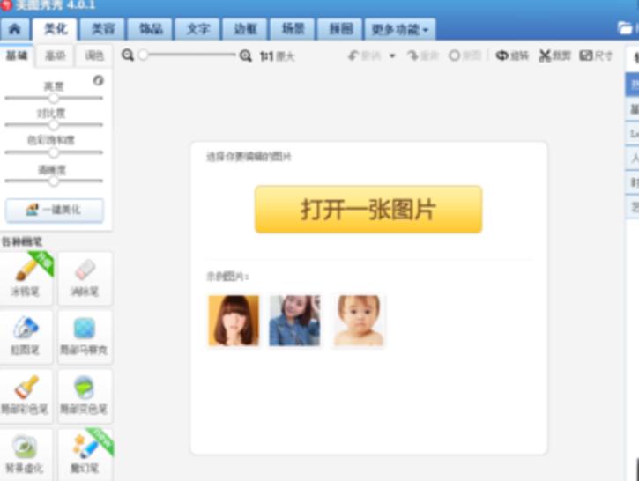Open the 场景 tab
Image resolution: width=639 pixels, height=481 pixels.
point(293,29)
